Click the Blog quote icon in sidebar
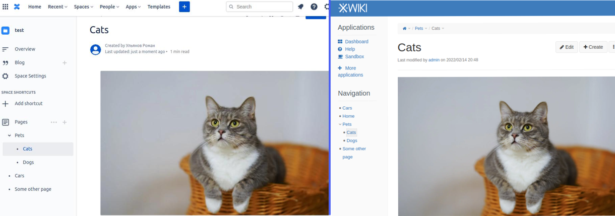The height and width of the screenshot is (216, 615). [x=6, y=62]
